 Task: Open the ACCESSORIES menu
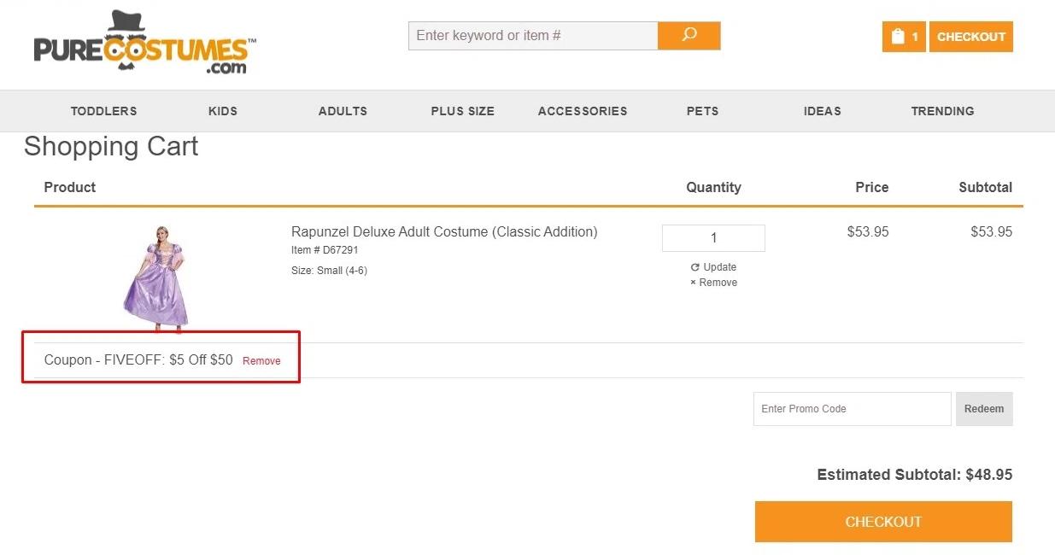click(x=583, y=111)
